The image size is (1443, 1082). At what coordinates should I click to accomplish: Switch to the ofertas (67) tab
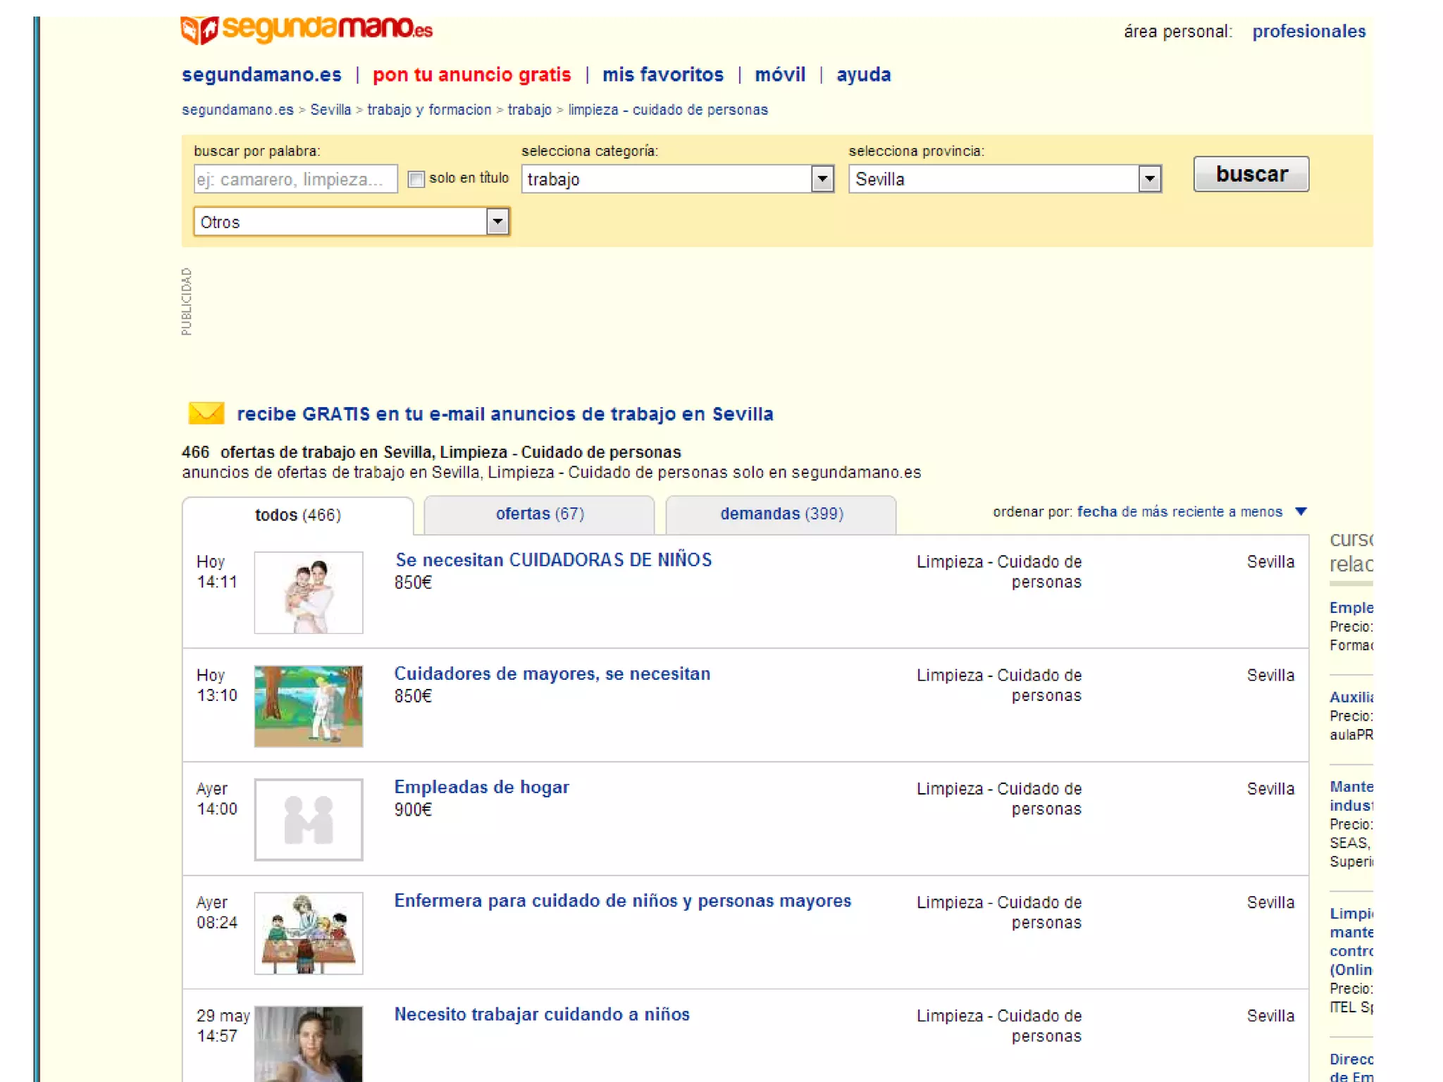point(540,514)
